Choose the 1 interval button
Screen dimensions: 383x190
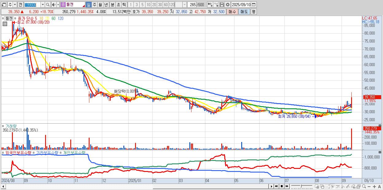[130, 5]
